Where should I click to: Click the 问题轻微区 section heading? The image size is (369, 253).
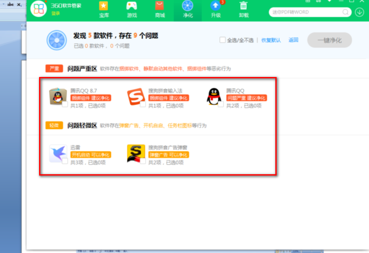pyautogui.click(x=82, y=126)
